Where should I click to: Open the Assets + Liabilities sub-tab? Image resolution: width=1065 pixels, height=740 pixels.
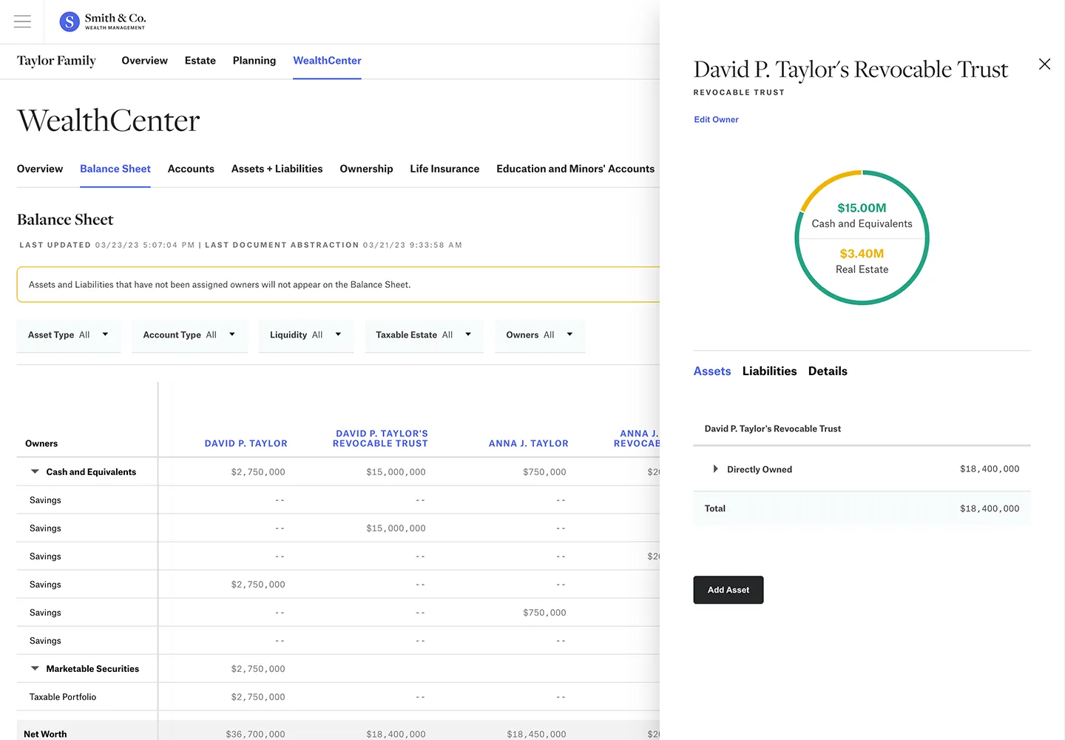click(x=277, y=169)
